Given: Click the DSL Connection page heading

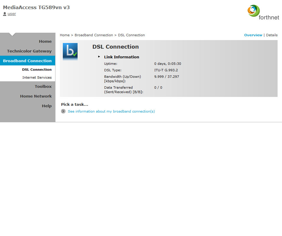Looking at the screenshot, I should click(x=115, y=47).
